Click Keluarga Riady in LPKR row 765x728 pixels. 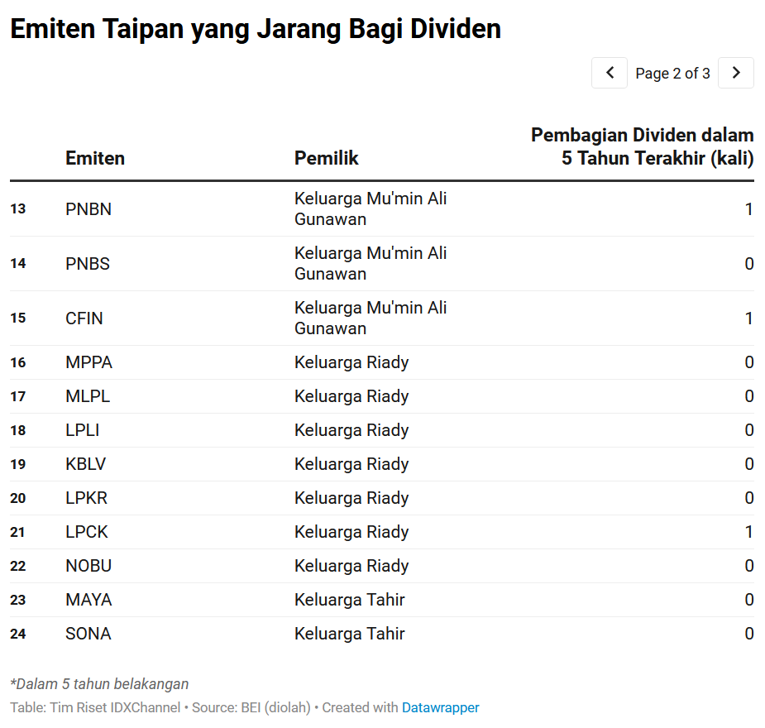(x=351, y=498)
